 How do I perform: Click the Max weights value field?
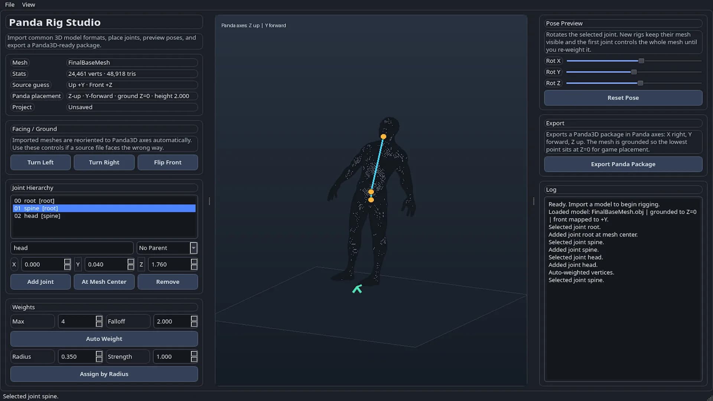[76, 322]
